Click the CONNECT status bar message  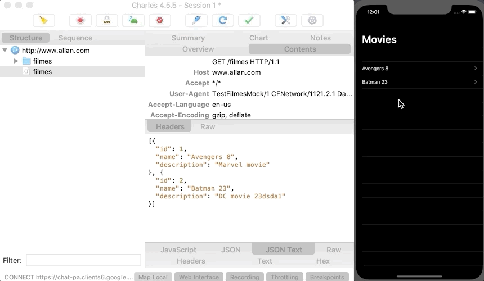(69, 277)
